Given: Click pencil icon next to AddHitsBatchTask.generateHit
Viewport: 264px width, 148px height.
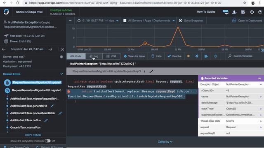Looking at the screenshot, I should (52, 106).
